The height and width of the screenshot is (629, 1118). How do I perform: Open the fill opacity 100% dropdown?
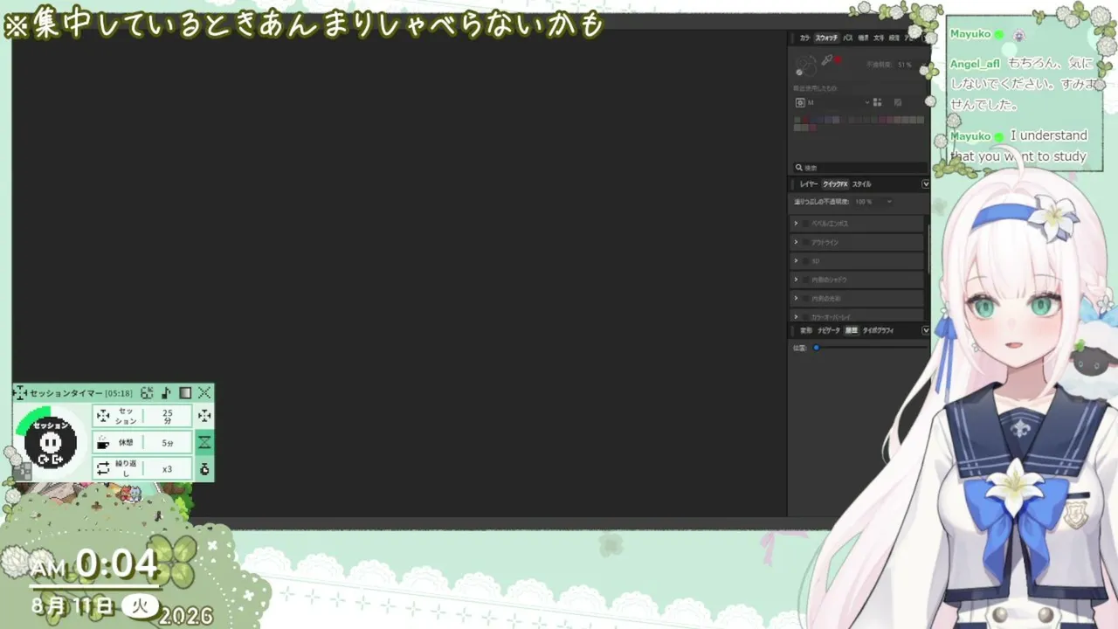click(x=873, y=202)
